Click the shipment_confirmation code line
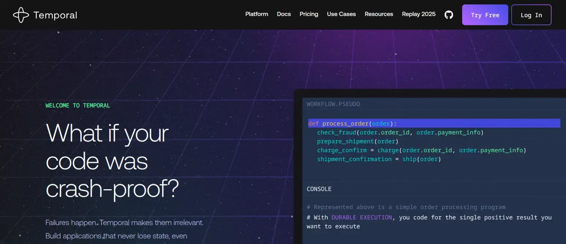The image size is (566, 244). (x=379, y=159)
